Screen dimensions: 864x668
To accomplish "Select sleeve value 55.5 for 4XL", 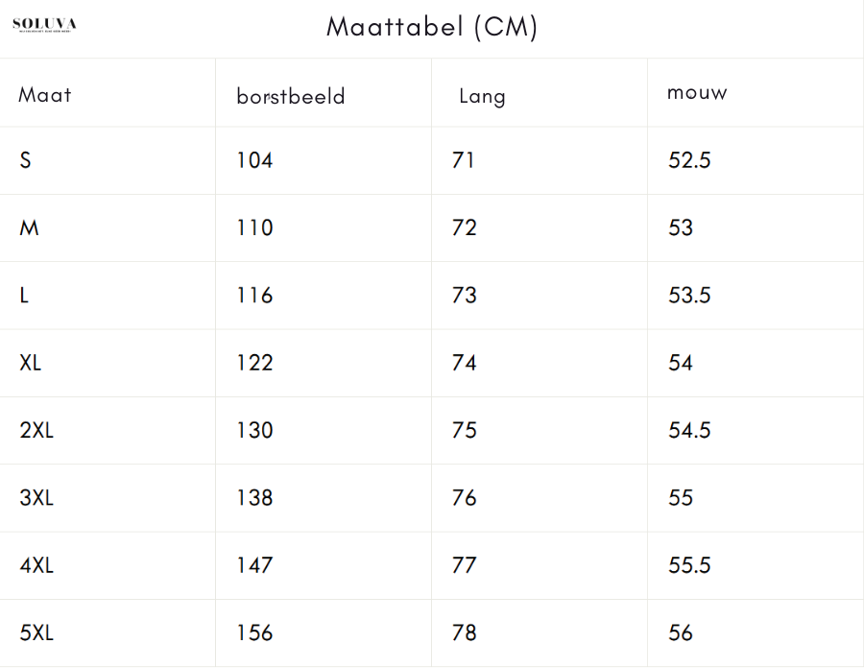I will click(x=689, y=565).
